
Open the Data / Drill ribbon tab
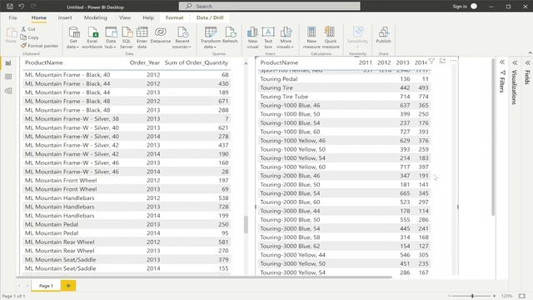click(210, 17)
